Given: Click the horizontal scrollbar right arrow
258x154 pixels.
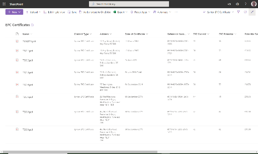Looking at the screenshot, I should click(257, 152).
